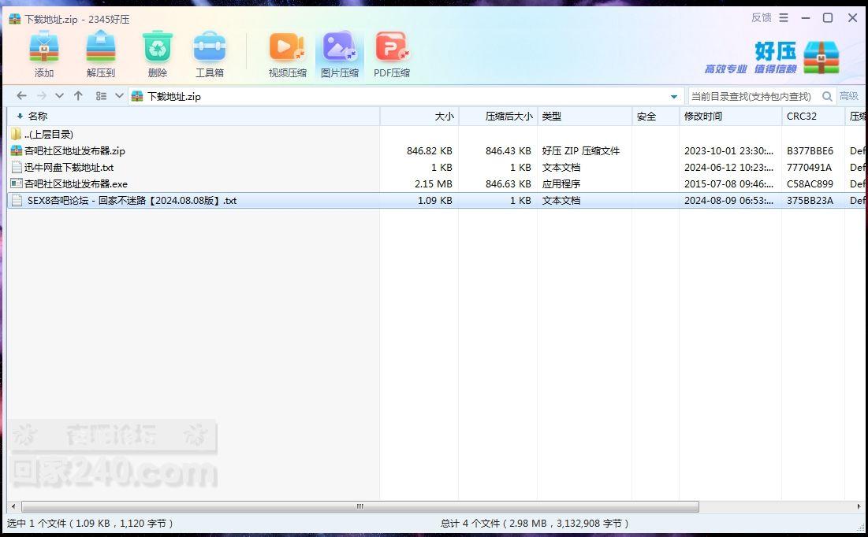This screenshot has height=537, width=868.
Task: Click the B377BBE6 CRC32 value
Action: pos(810,150)
